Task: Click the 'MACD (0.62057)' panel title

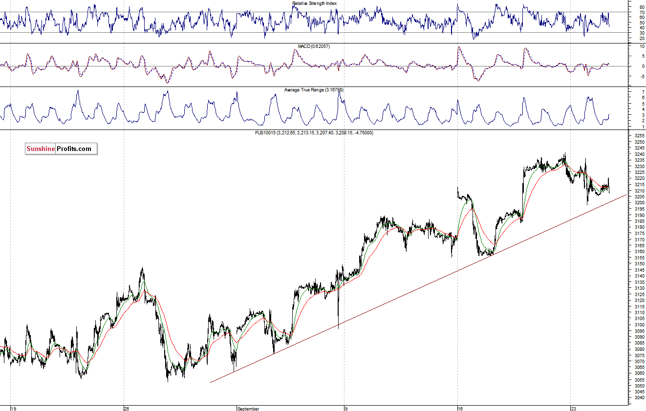Action: coord(314,46)
